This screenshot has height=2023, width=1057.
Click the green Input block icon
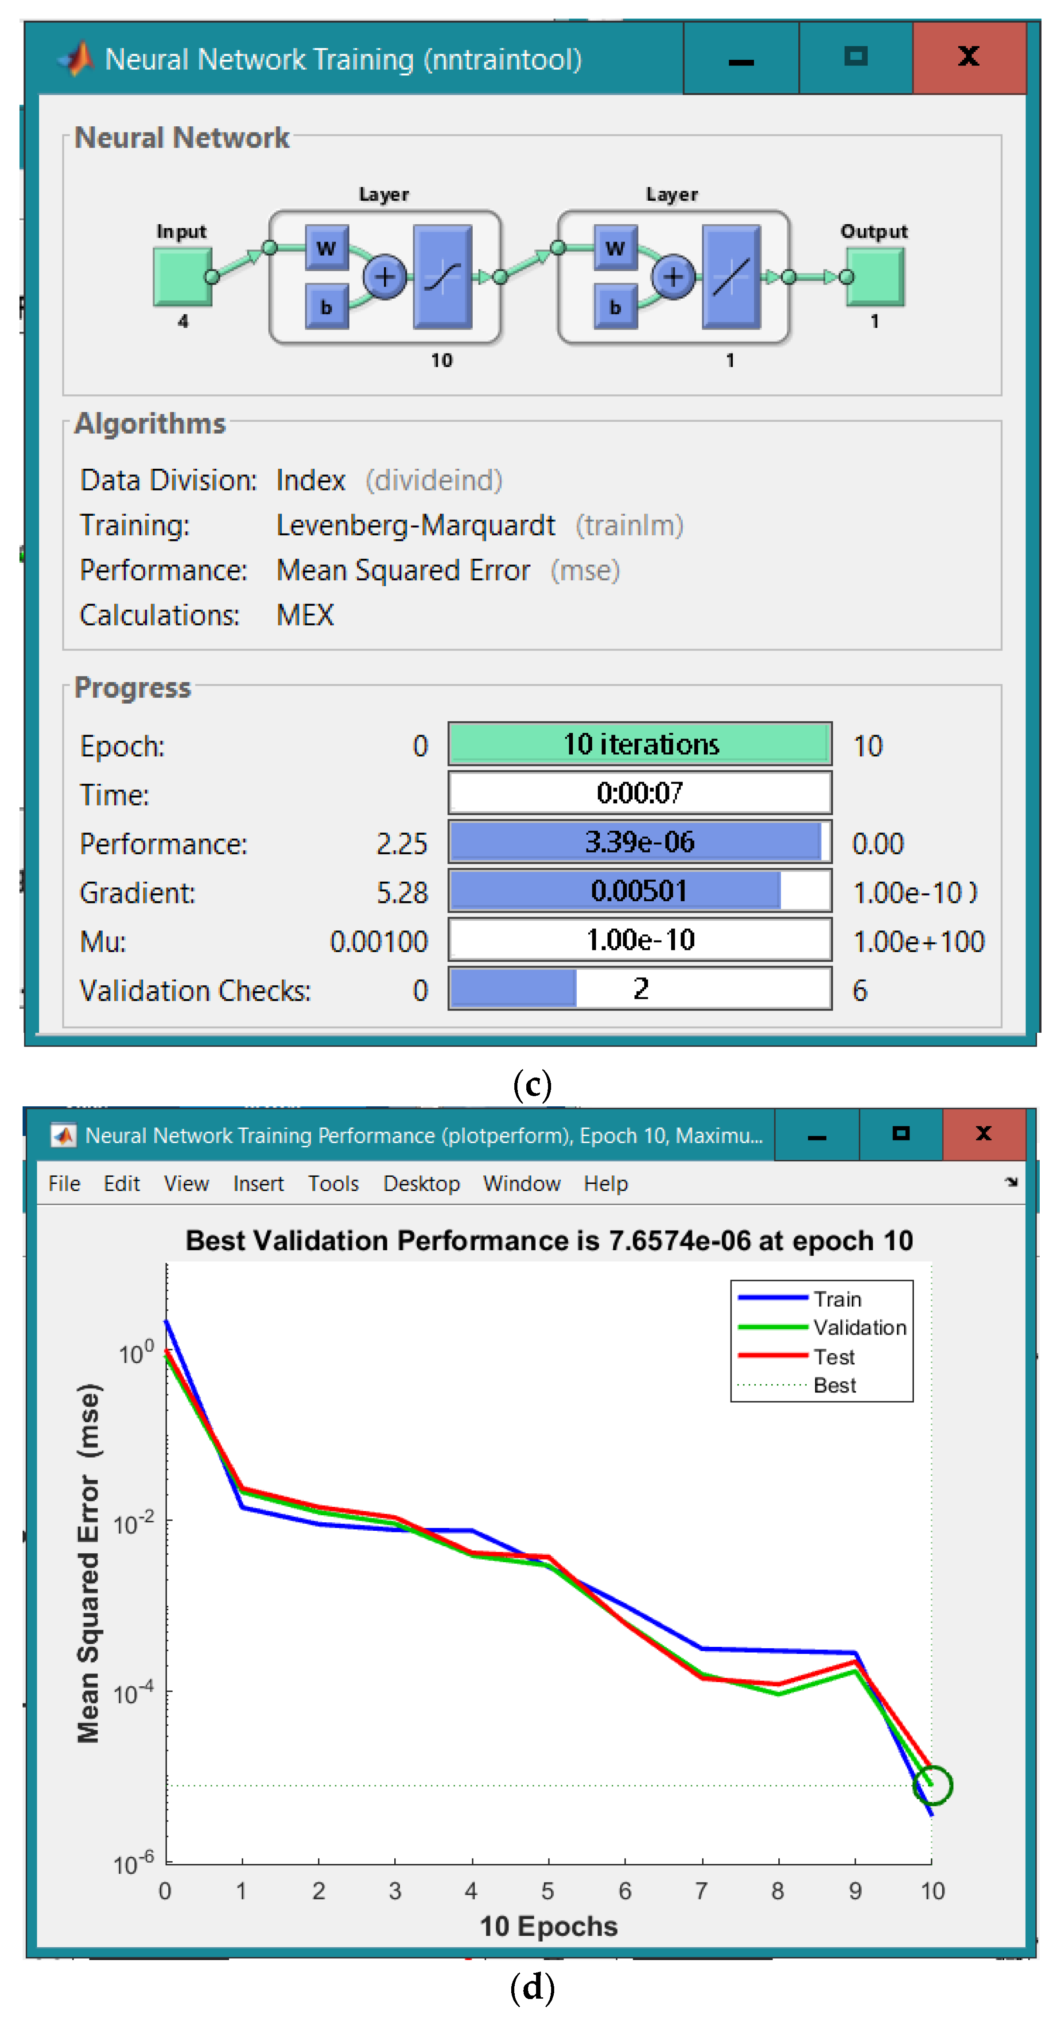pos(182,276)
